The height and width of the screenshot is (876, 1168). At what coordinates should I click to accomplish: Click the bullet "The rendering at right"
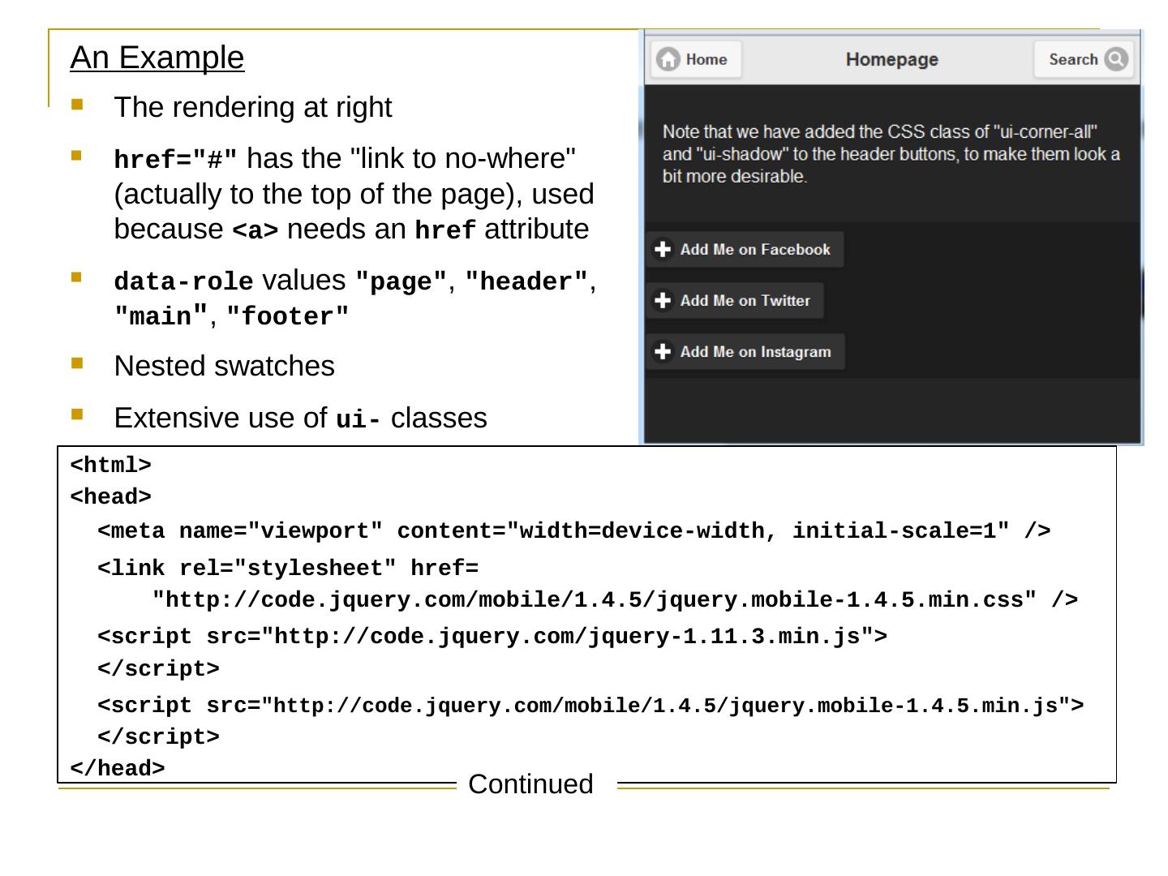pos(253,107)
